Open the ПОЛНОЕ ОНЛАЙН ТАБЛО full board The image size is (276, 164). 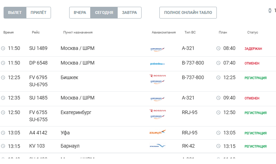188,12
